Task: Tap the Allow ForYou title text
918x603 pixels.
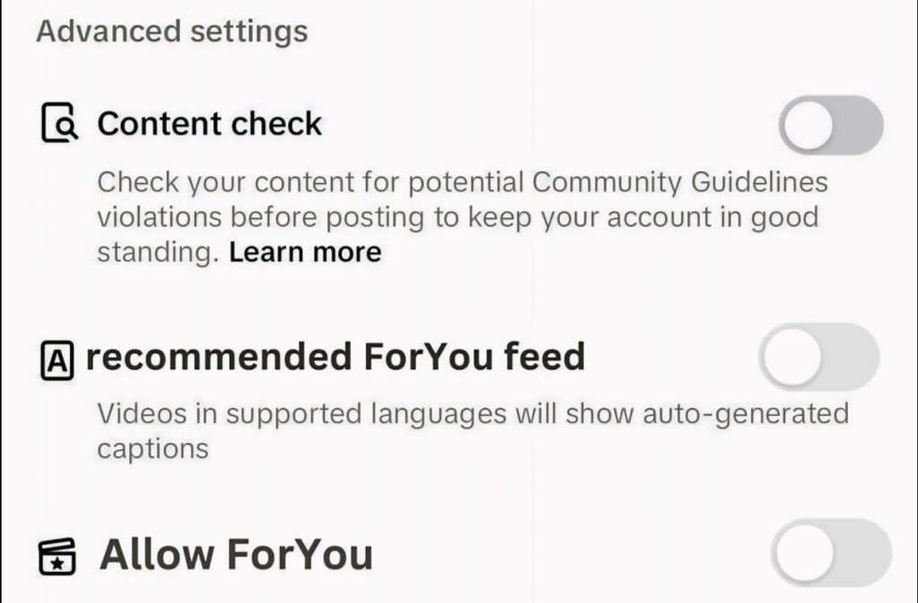Action: (x=236, y=555)
